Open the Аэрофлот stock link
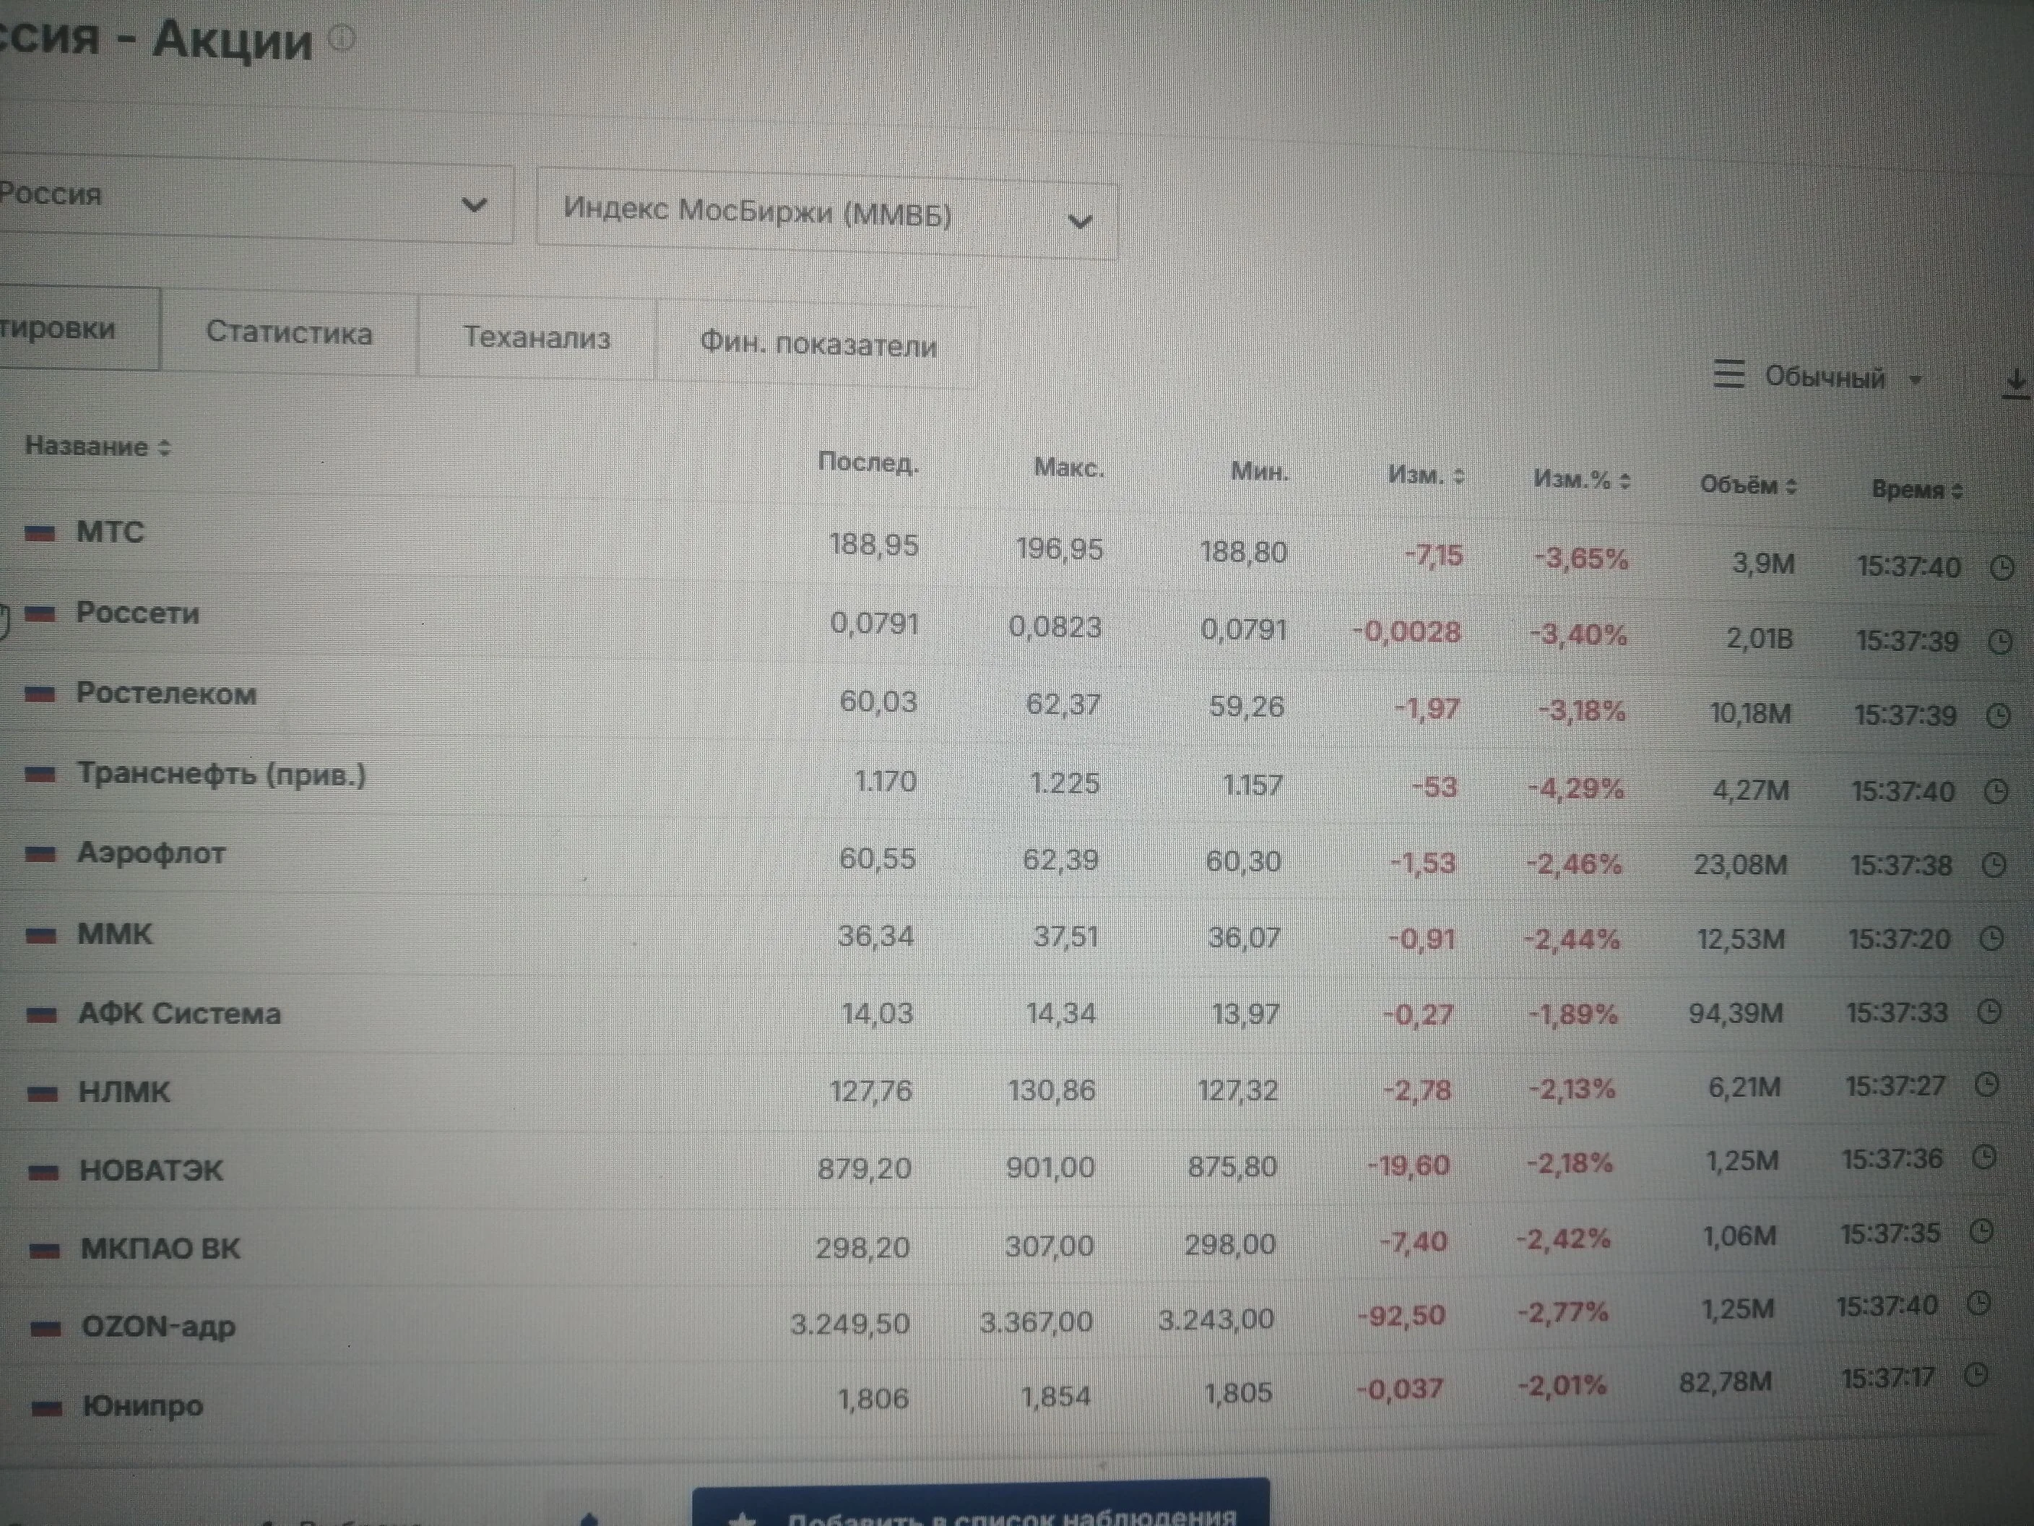Screen dimensions: 2034x1526 tap(151, 853)
